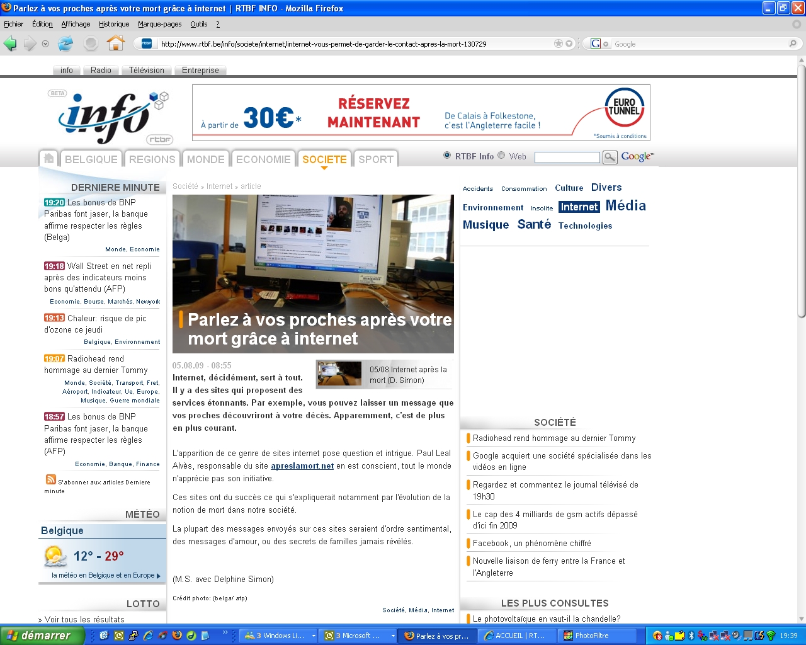Screen dimensions: 806x645
Task: Open the back/forward history dropdown
Action: 45,44
